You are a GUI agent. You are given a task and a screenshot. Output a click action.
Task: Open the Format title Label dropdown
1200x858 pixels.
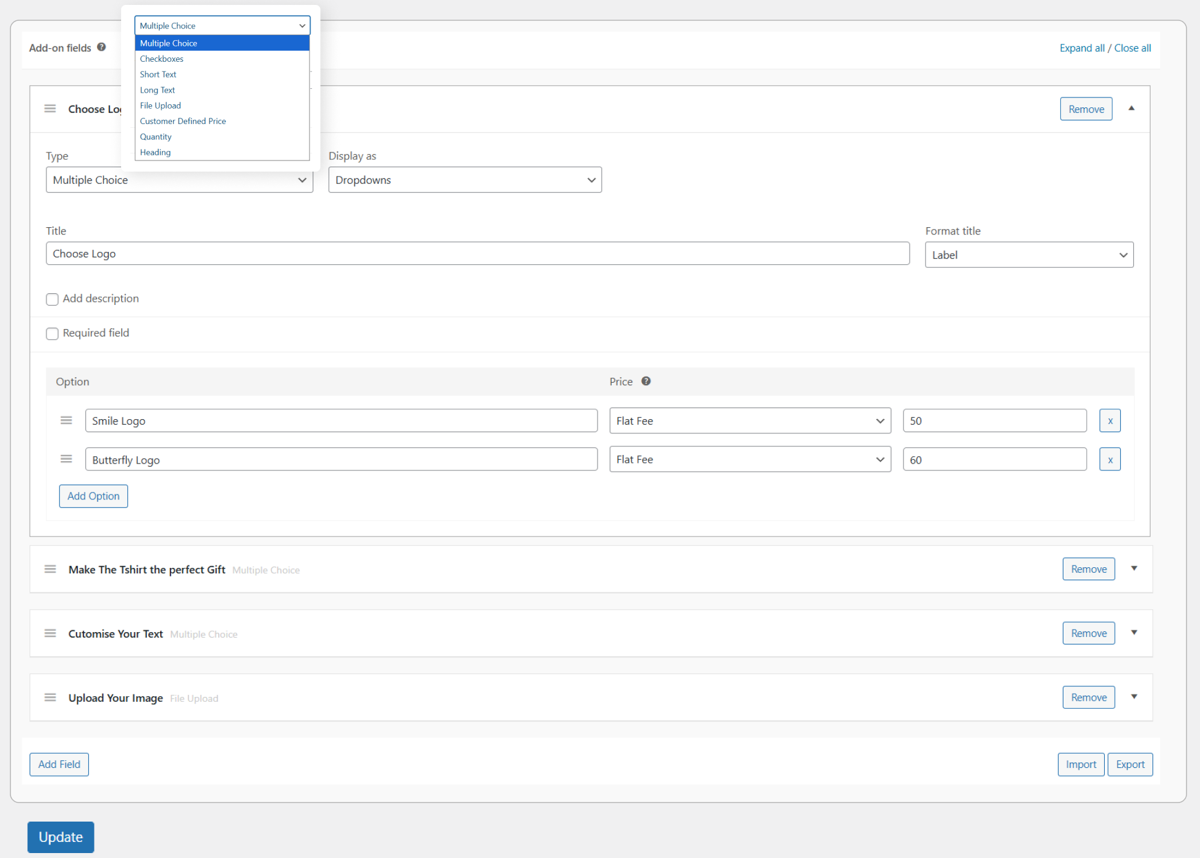(x=1029, y=255)
